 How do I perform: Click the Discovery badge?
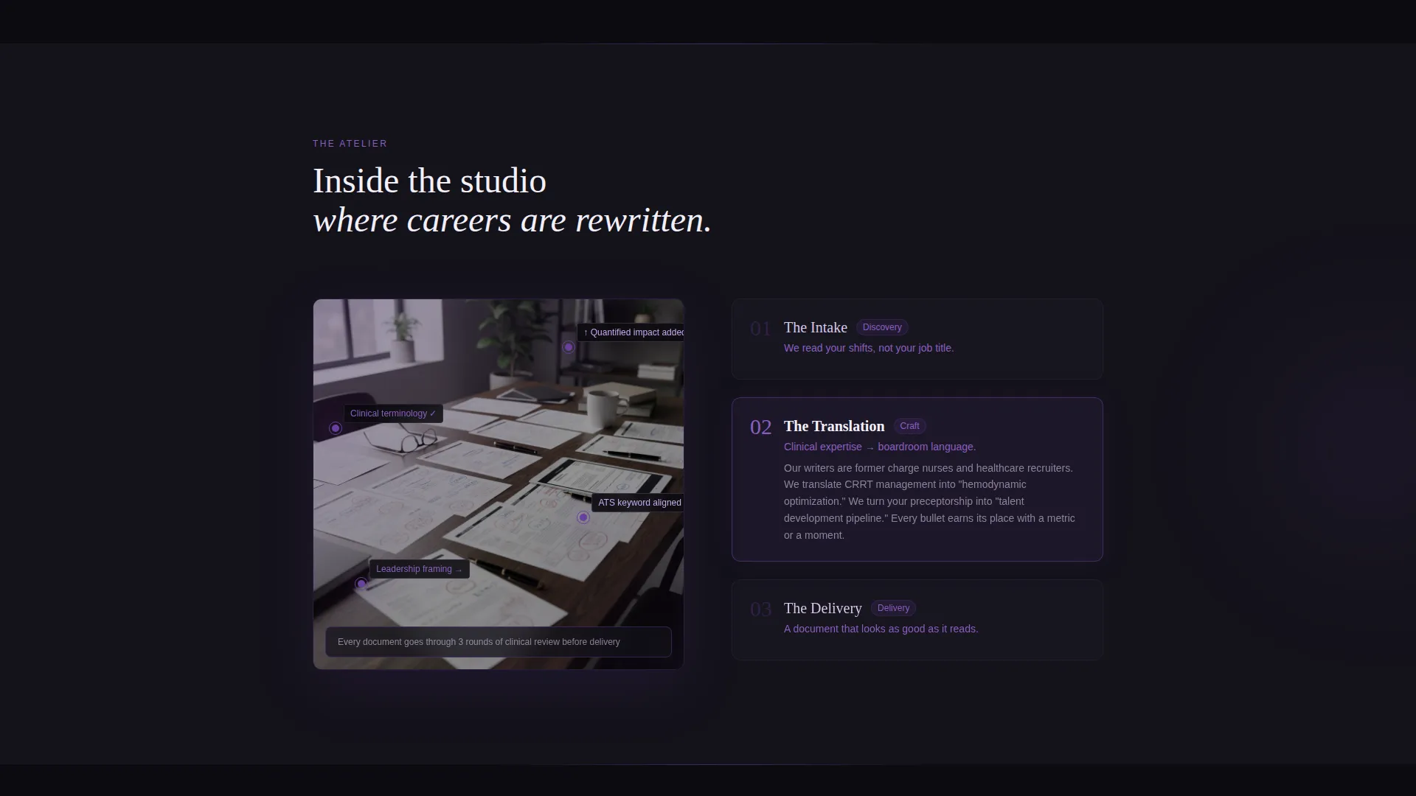pos(882,327)
